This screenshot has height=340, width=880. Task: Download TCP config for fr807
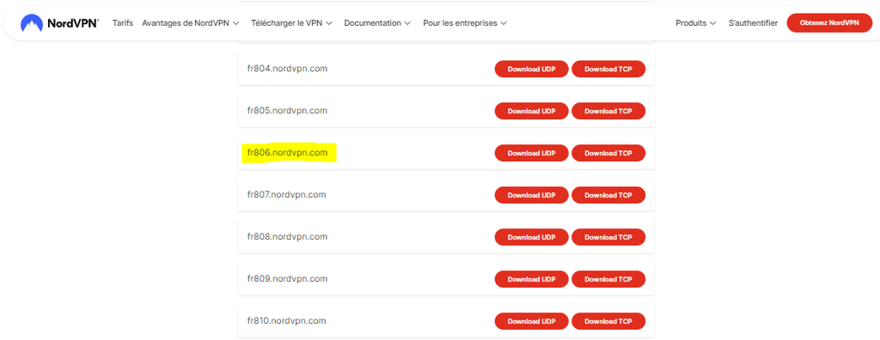[608, 195]
